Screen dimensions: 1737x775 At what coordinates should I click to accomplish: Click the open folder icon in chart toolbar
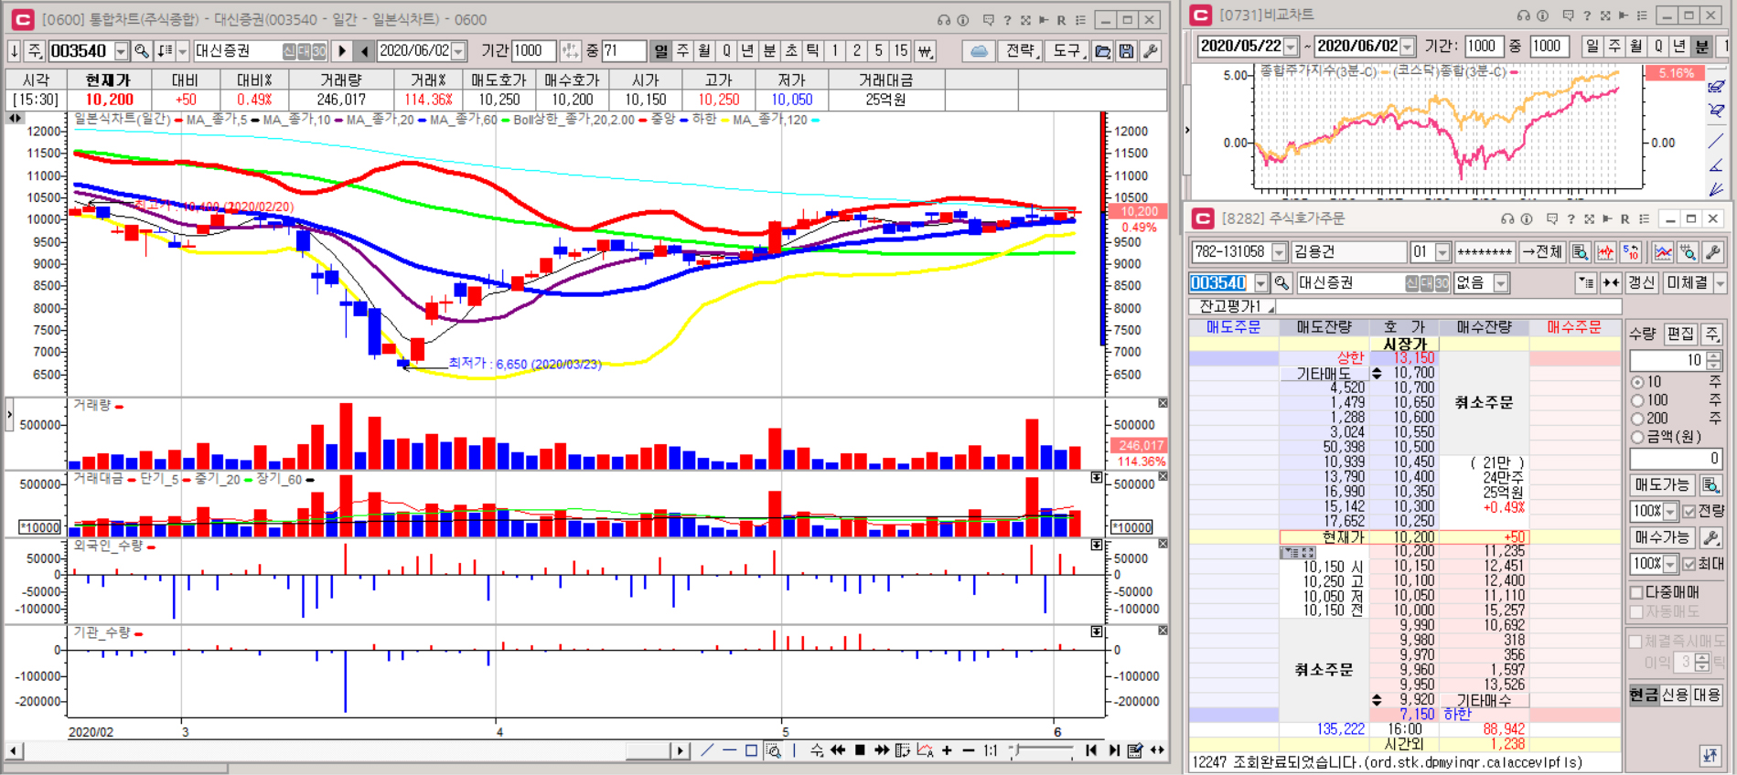[x=1103, y=51]
